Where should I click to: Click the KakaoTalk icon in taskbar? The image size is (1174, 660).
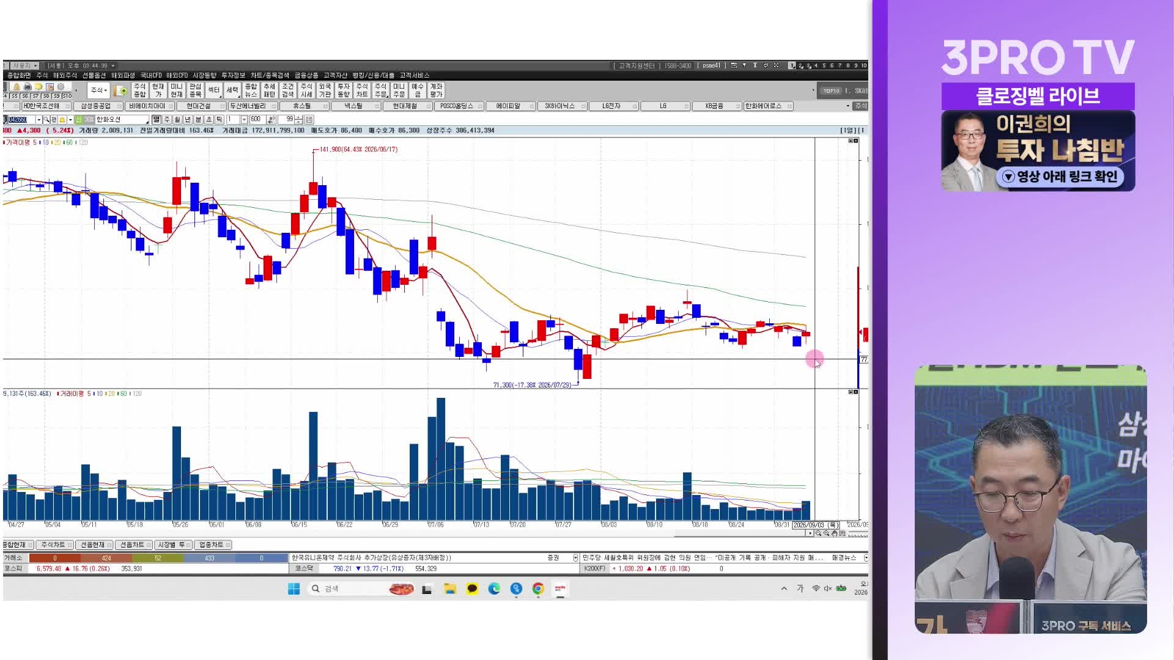(472, 588)
